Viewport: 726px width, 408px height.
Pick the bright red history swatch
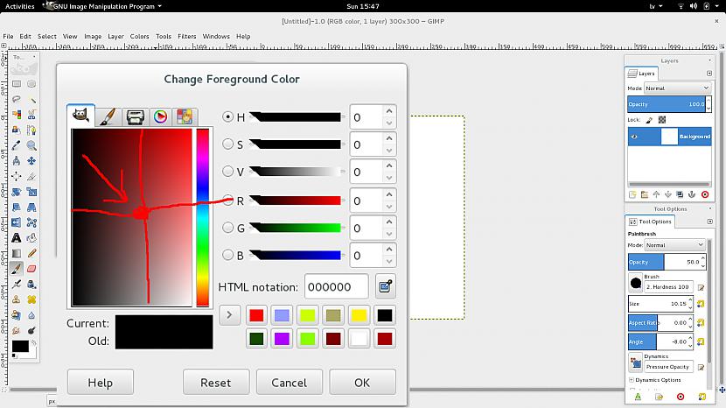256,315
